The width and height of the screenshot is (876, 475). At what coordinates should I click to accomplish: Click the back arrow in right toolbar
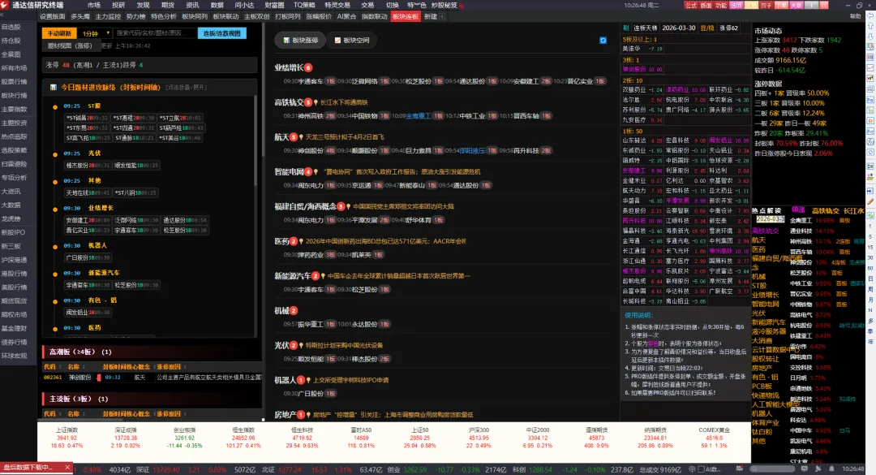[x=870, y=17]
